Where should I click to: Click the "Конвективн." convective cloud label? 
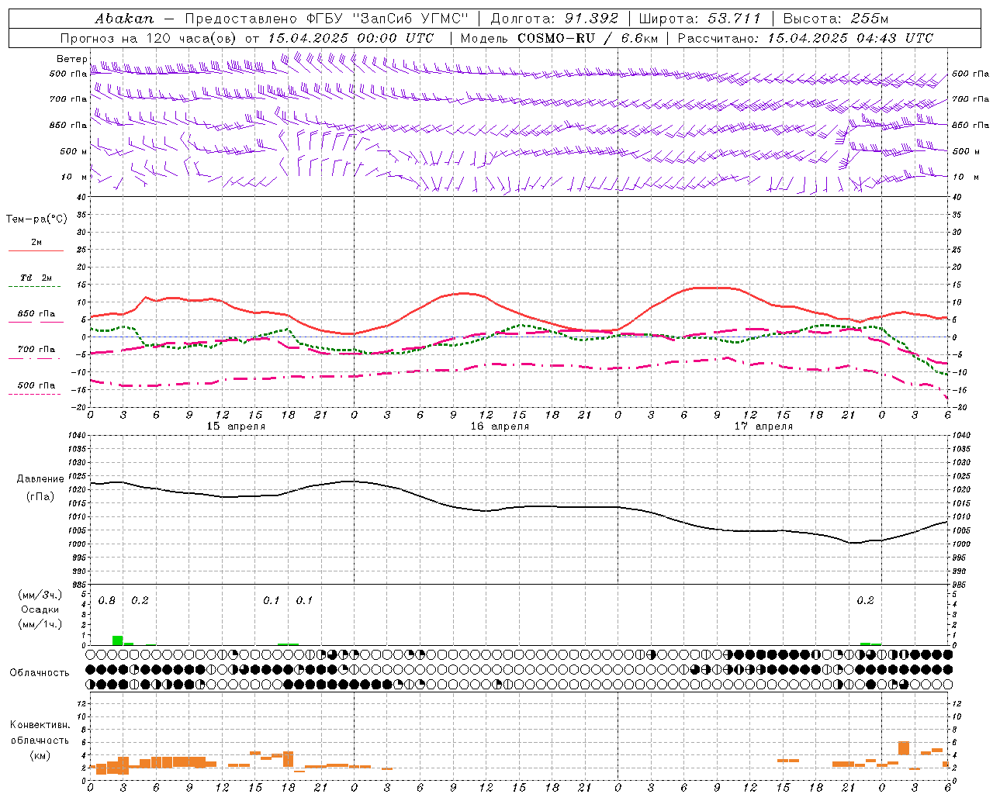[x=40, y=725]
